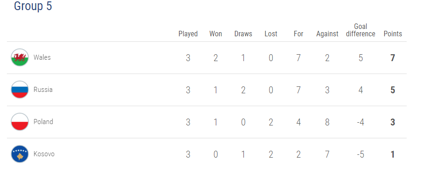This screenshot has height=176, width=426.
Task: Click the For column header
Action: click(298, 34)
